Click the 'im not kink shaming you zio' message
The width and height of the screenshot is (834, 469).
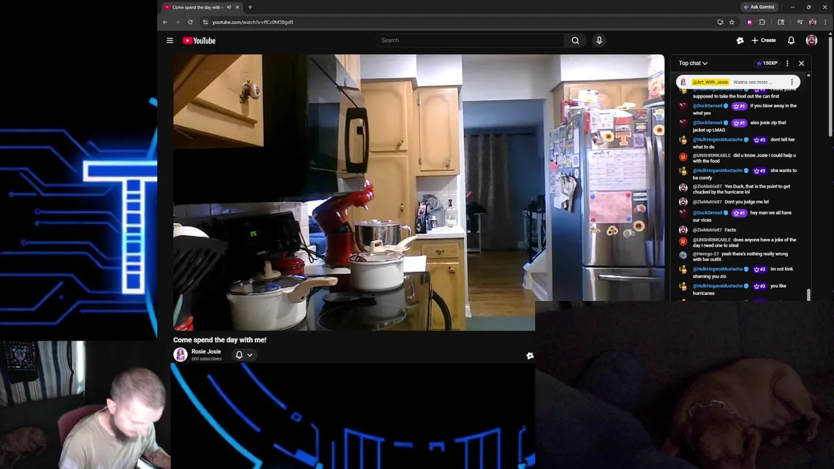(x=739, y=272)
